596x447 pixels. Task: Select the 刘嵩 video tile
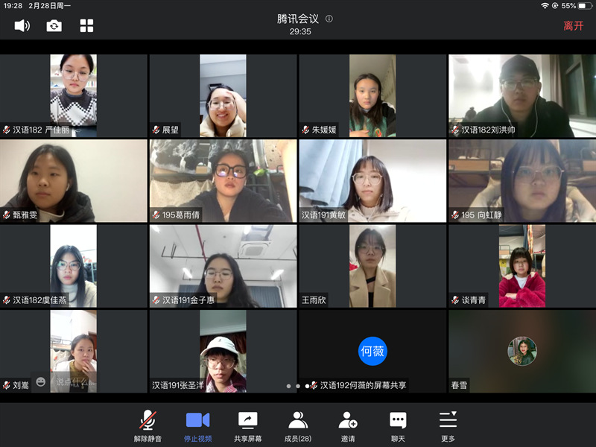pos(73,351)
